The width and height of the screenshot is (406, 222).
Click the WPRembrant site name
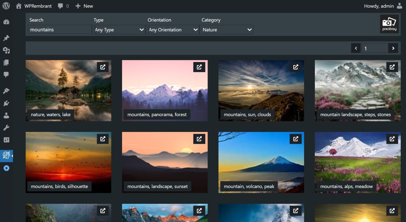(x=38, y=6)
